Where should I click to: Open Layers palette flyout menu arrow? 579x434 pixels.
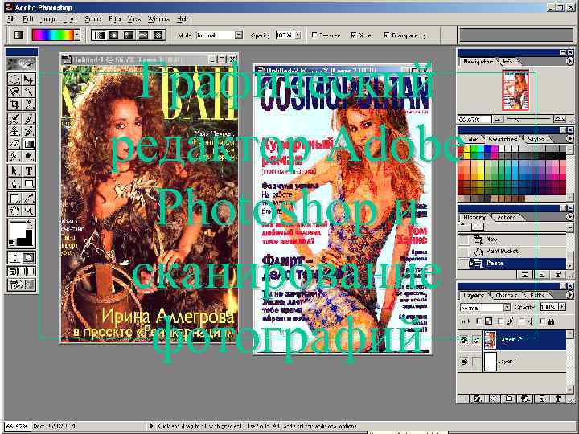tap(570, 295)
